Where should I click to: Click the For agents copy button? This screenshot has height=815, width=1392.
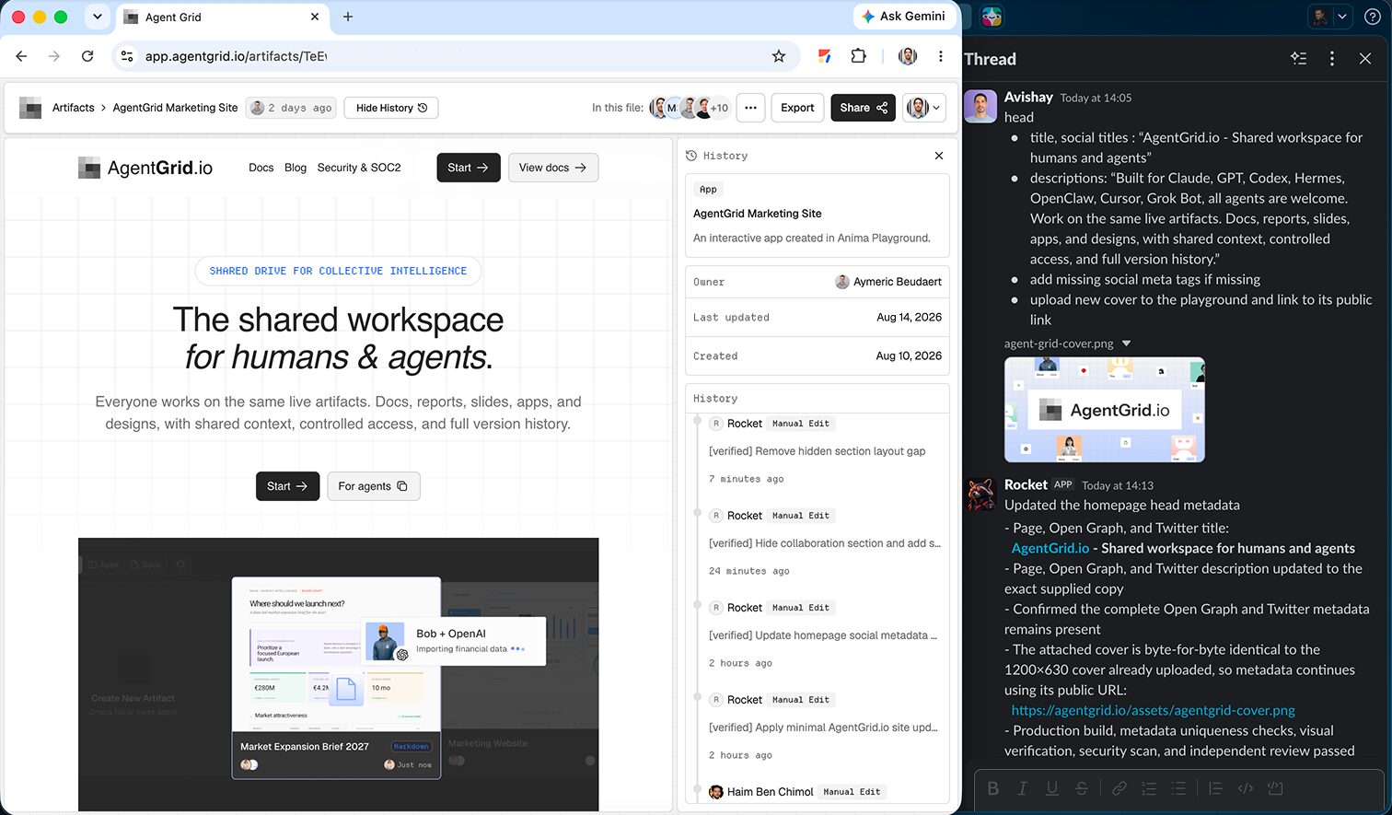(373, 486)
